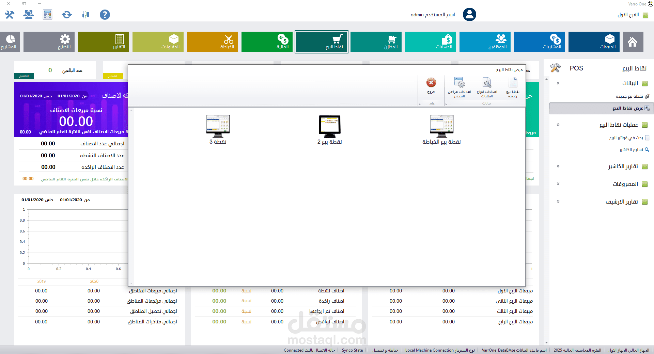
Task: Open the الخياطة tailoring module tile
Action: point(213,42)
